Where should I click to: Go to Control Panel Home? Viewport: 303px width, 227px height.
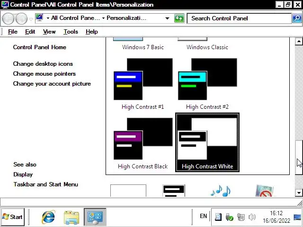(40, 47)
